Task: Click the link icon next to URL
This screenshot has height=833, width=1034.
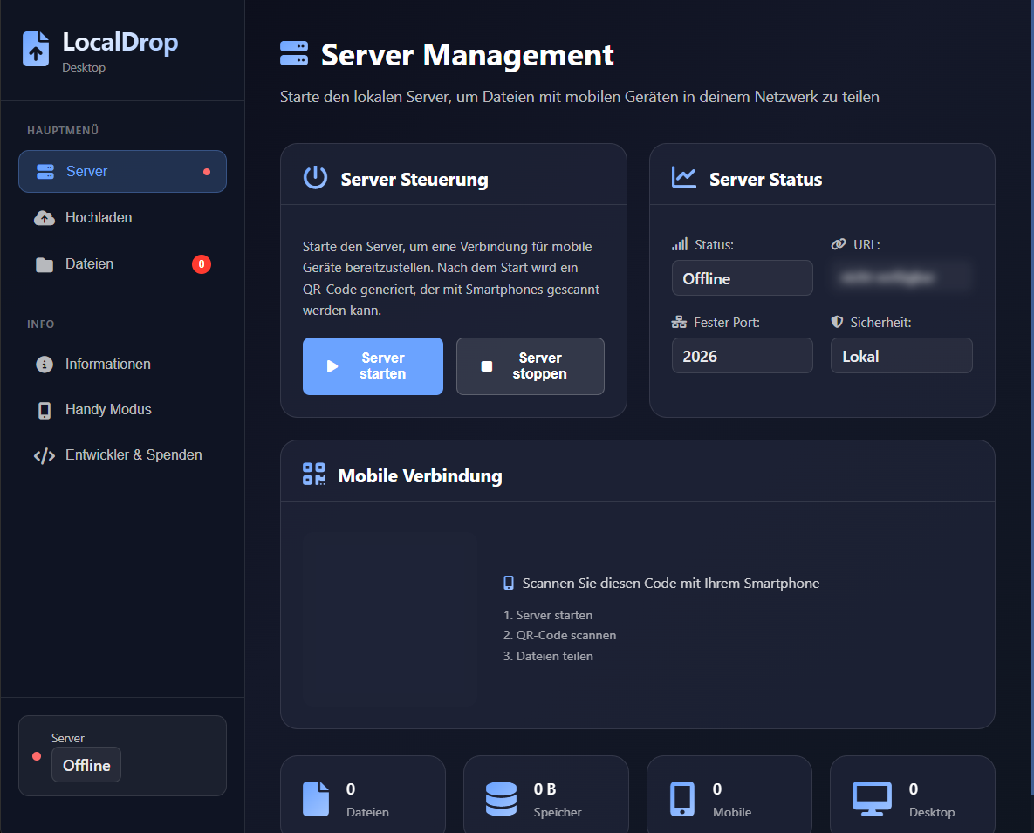Action: (x=839, y=245)
